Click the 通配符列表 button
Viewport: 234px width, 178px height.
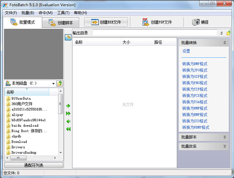pyautogui.click(x=34, y=165)
